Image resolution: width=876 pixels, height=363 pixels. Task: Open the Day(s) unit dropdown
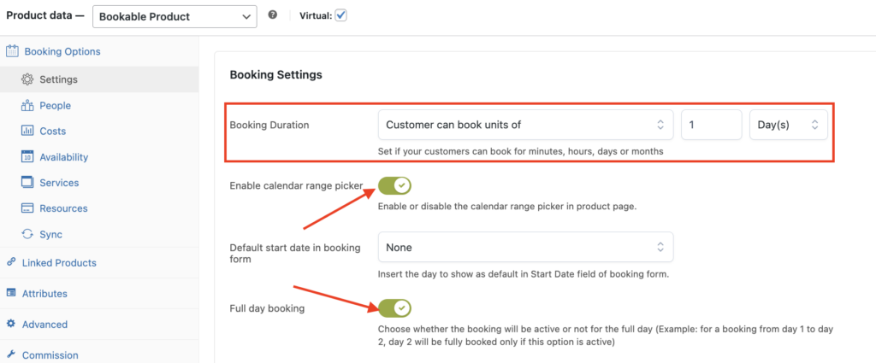788,125
